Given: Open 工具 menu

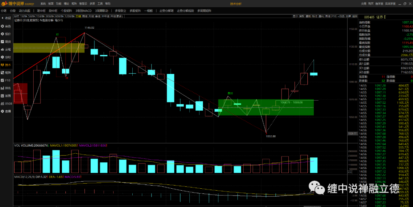Looking at the screenshot, I should [x=100, y=4].
